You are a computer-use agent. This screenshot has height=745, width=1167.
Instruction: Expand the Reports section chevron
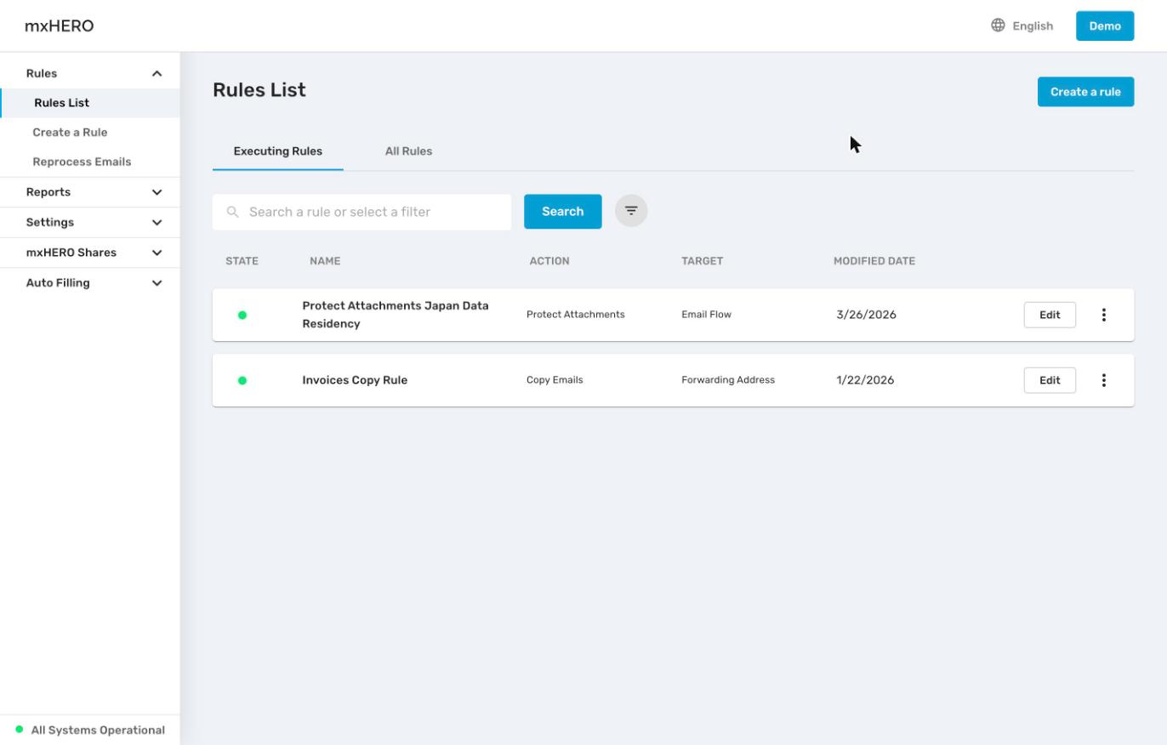[x=157, y=192]
